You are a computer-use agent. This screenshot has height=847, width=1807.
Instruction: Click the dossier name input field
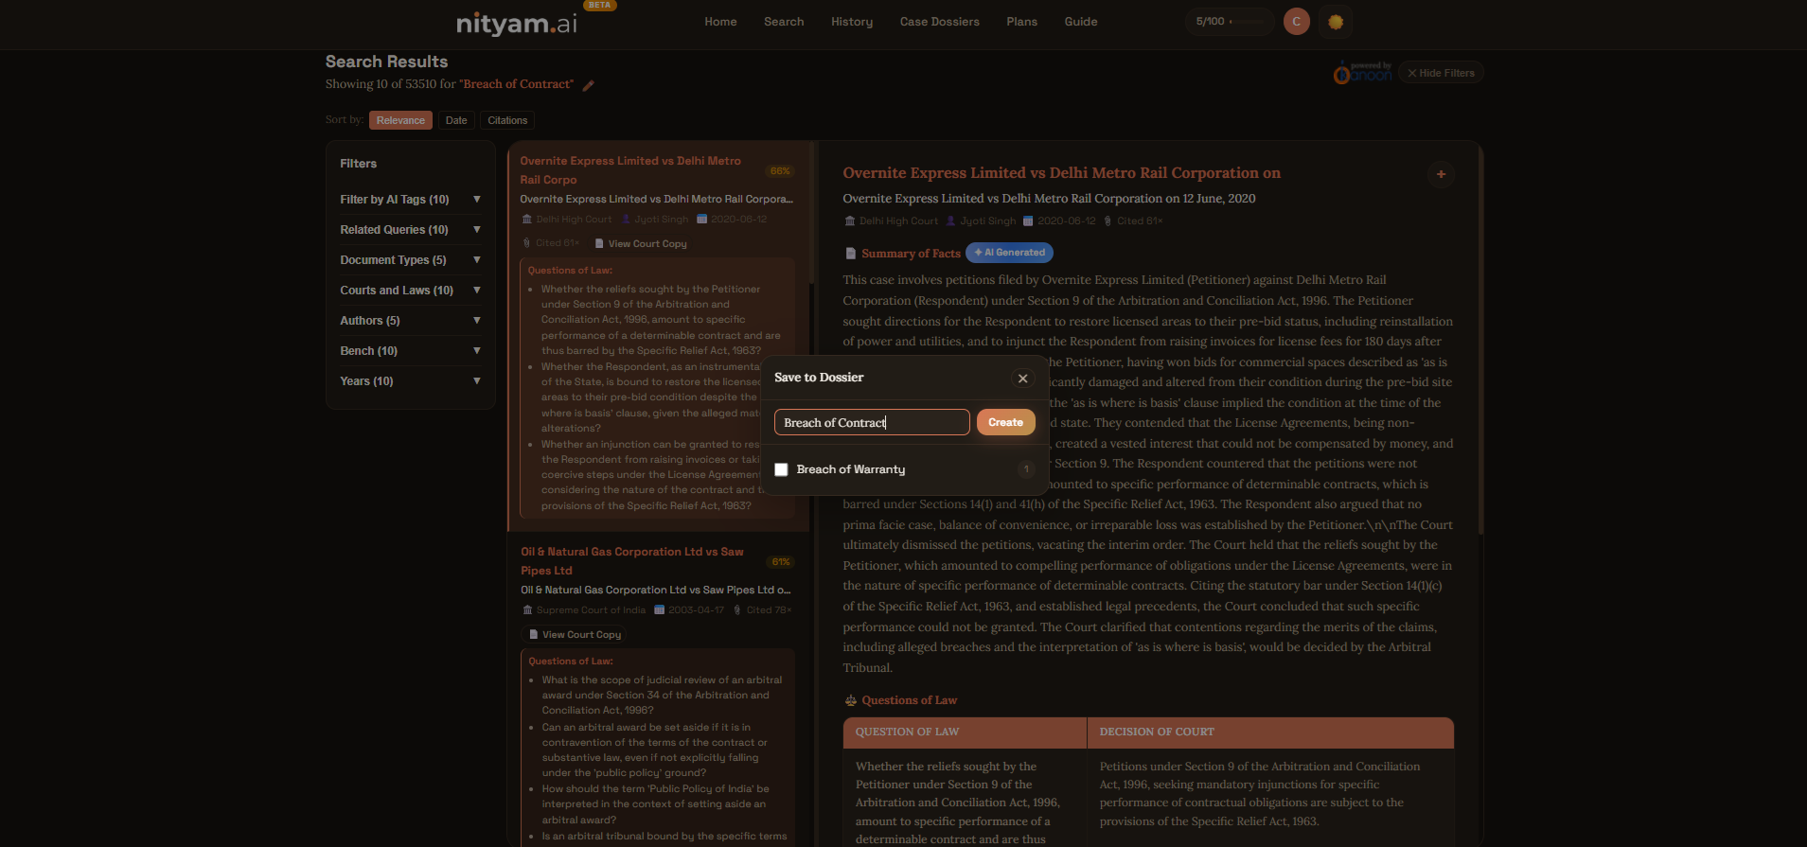[x=872, y=422]
